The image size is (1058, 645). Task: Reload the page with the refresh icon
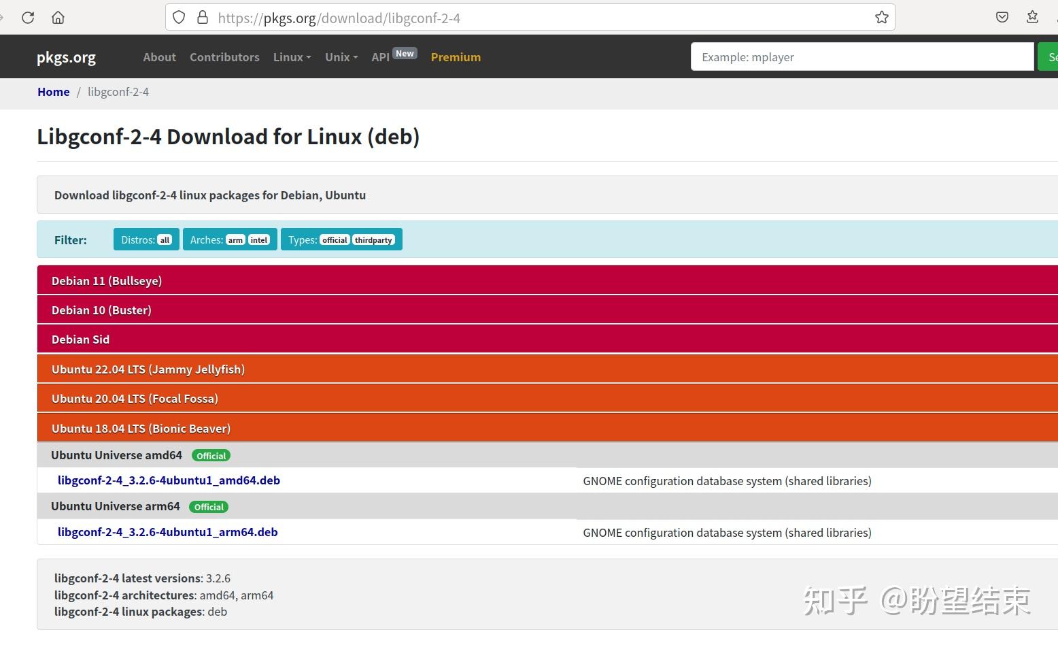pos(28,18)
